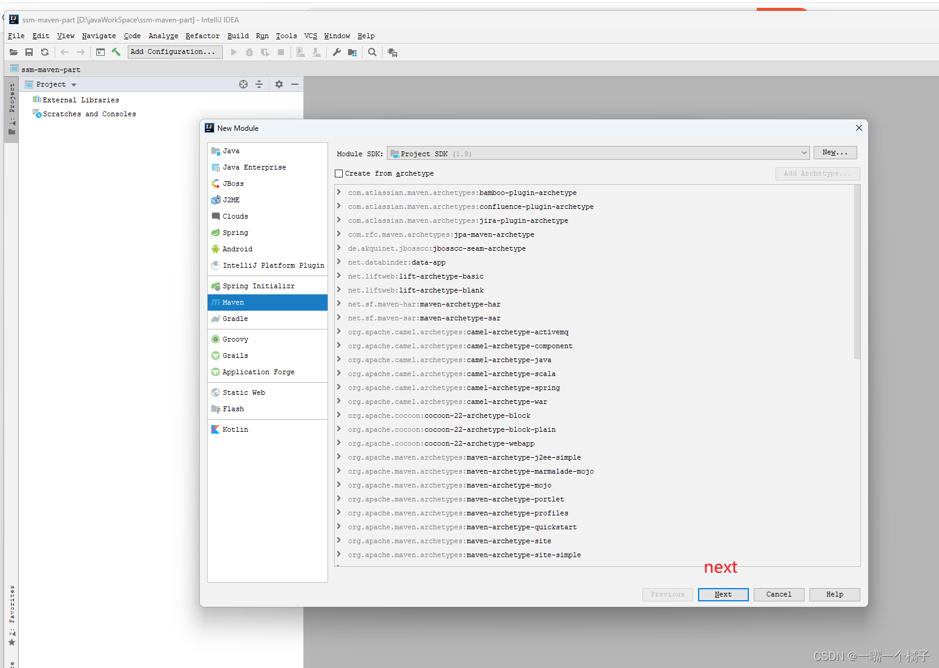Open the Refactor menu
The image size is (939, 668).
point(202,36)
